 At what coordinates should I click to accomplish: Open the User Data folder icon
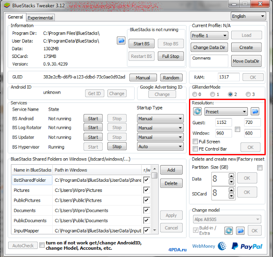coord(121,40)
